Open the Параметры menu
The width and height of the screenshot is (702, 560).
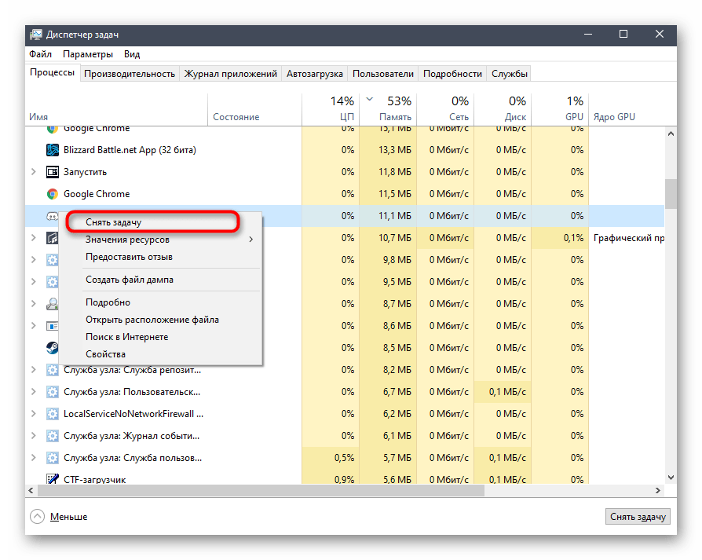click(x=88, y=54)
